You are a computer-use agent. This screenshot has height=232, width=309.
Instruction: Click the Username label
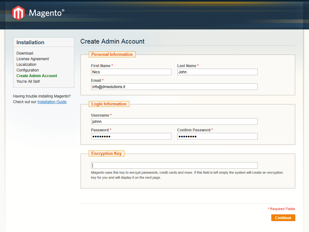[101, 115]
